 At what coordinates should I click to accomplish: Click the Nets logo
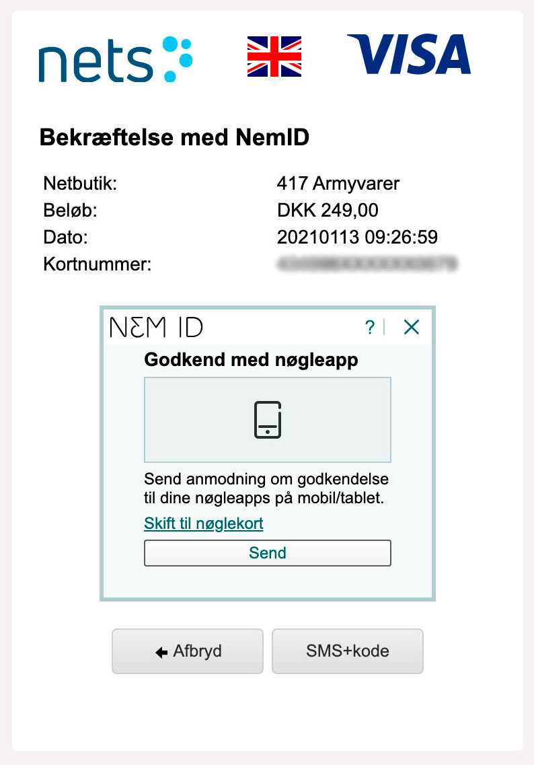pyautogui.click(x=116, y=59)
